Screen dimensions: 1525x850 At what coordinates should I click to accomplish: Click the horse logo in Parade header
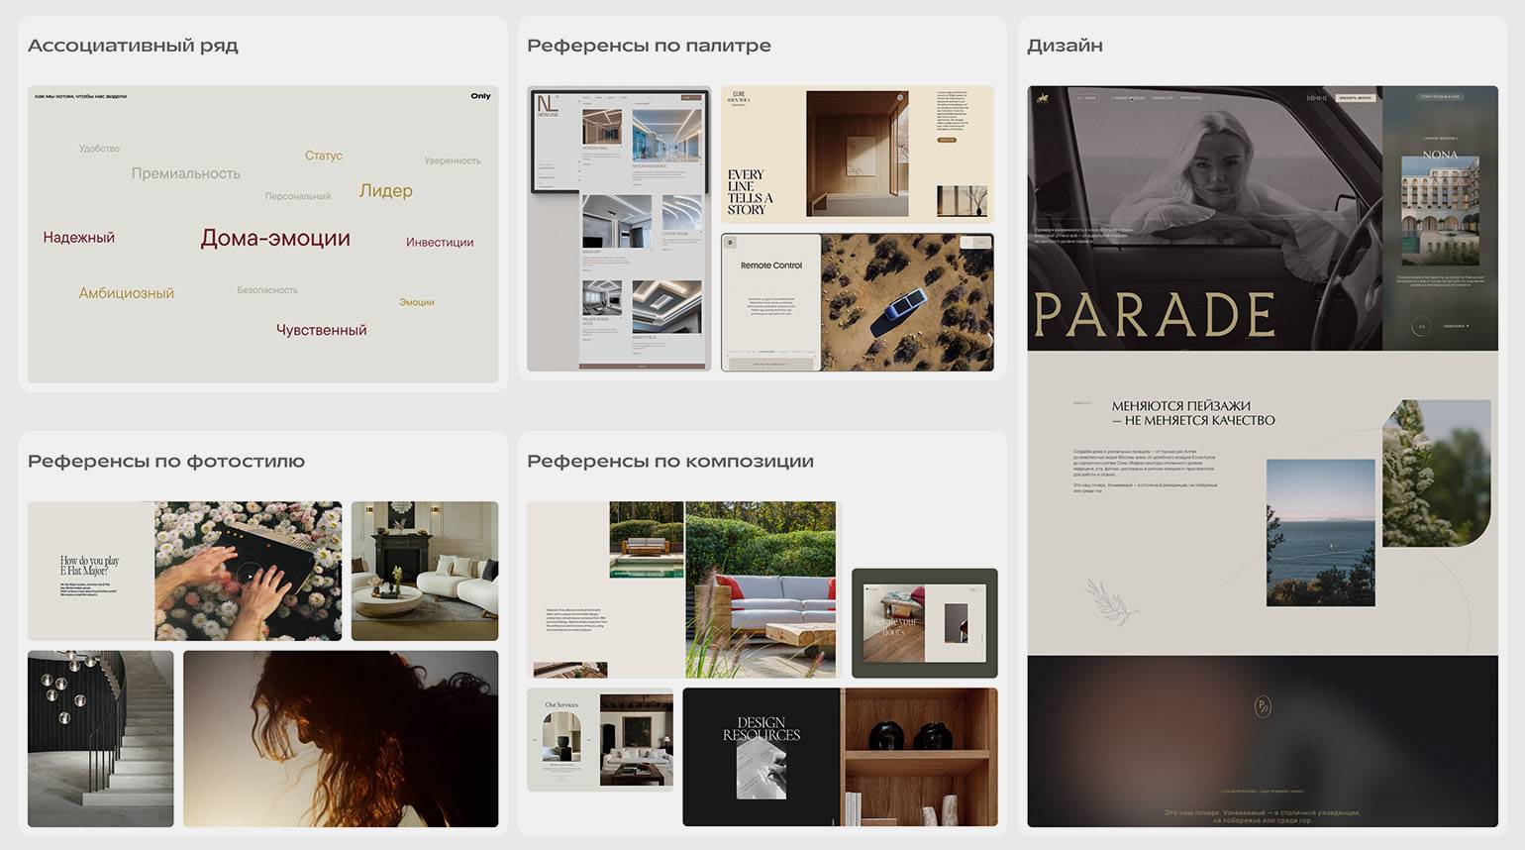click(x=1042, y=97)
